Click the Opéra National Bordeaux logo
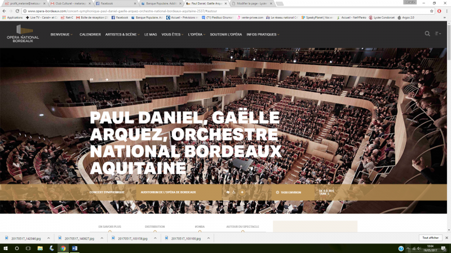451x253 pixels. coord(20,34)
